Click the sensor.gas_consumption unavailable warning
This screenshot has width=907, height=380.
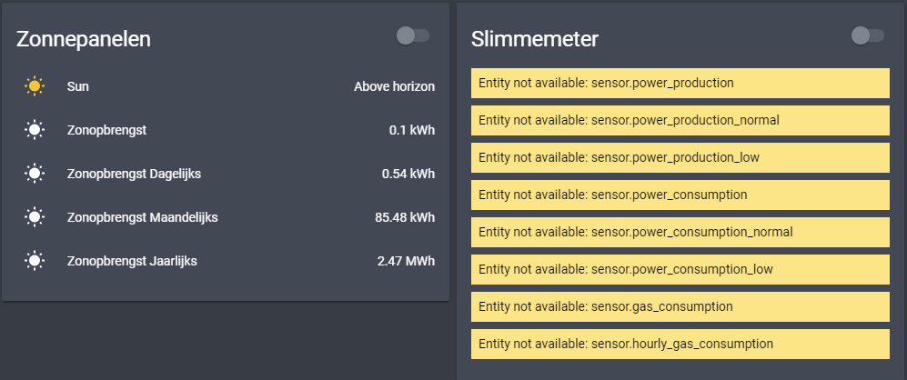click(680, 306)
